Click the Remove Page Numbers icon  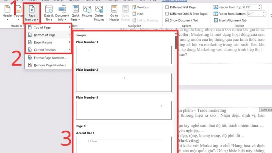pyautogui.click(x=30, y=65)
